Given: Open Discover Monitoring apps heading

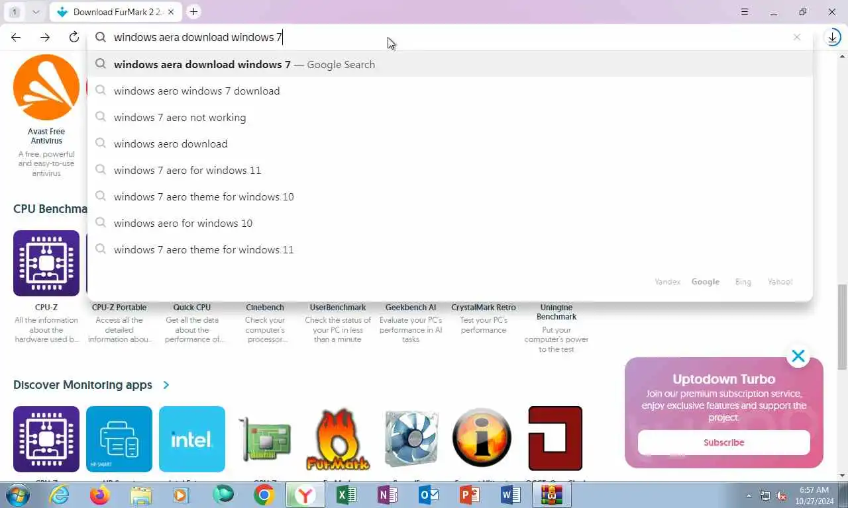Looking at the screenshot, I should 83,385.
